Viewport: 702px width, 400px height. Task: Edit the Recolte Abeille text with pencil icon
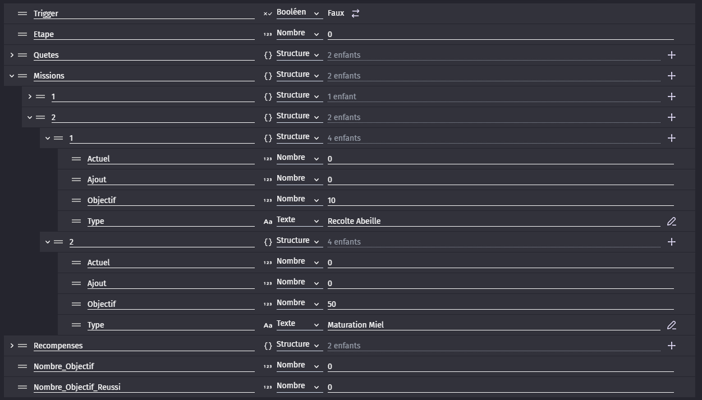point(672,222)
